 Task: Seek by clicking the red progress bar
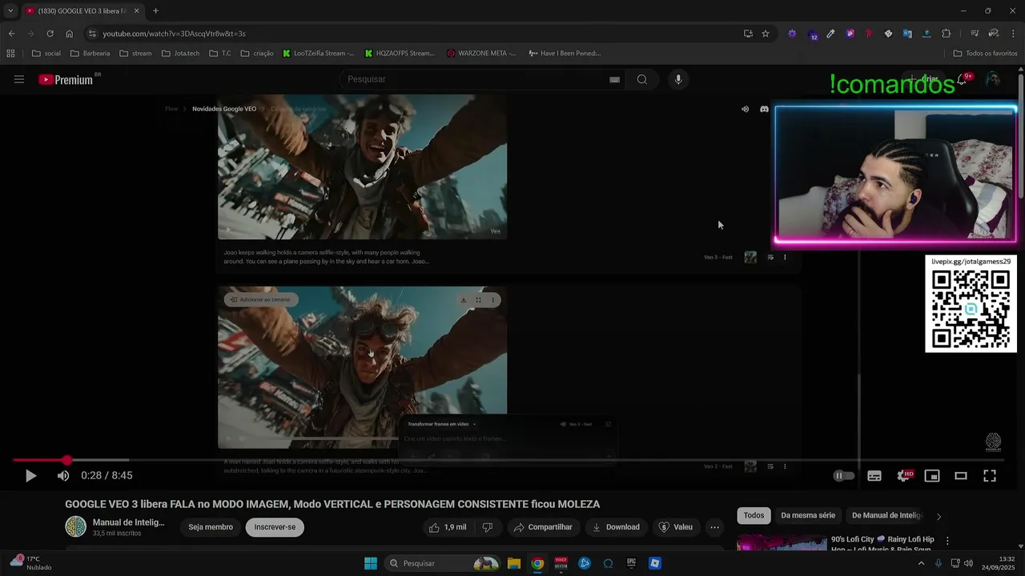[x=39, y=460]
